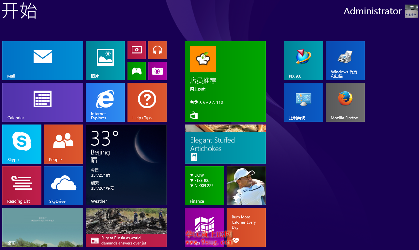Open the People tile
Viewport: 419px width, 250px height.
tap(64, 144)
